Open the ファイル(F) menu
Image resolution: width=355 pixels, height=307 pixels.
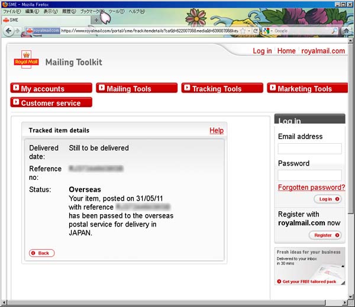pyautogui.click(x=12, y=11)
